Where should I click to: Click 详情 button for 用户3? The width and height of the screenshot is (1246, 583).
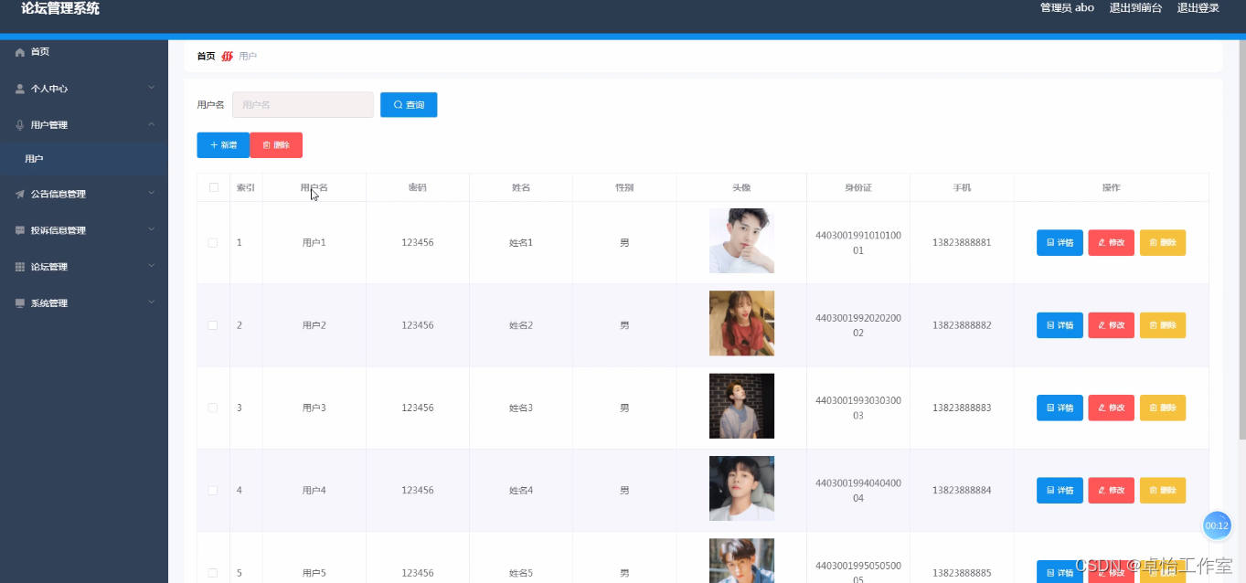(1060, 408)
